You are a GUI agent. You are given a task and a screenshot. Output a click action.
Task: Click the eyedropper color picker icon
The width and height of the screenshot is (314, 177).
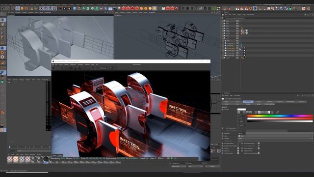(x=278, y=112)
